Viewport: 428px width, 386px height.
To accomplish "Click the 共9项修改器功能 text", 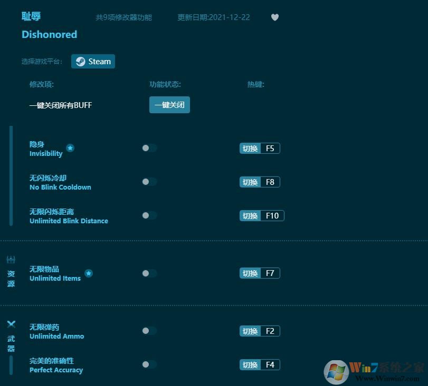I will point(123,17).
